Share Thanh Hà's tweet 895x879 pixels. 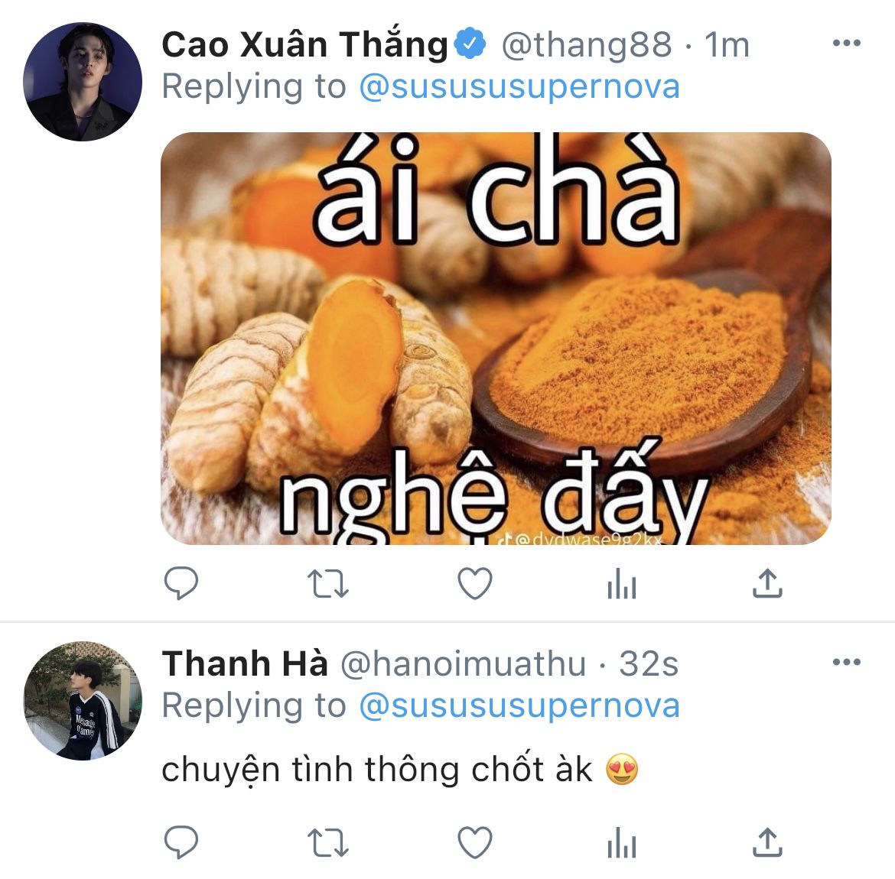[768, 842]
